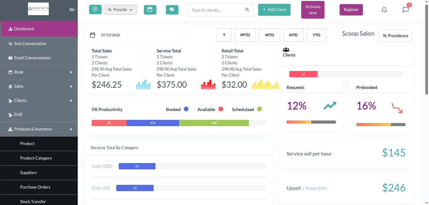Click the Requests upward trend arrow icon

tap(330, 106)
